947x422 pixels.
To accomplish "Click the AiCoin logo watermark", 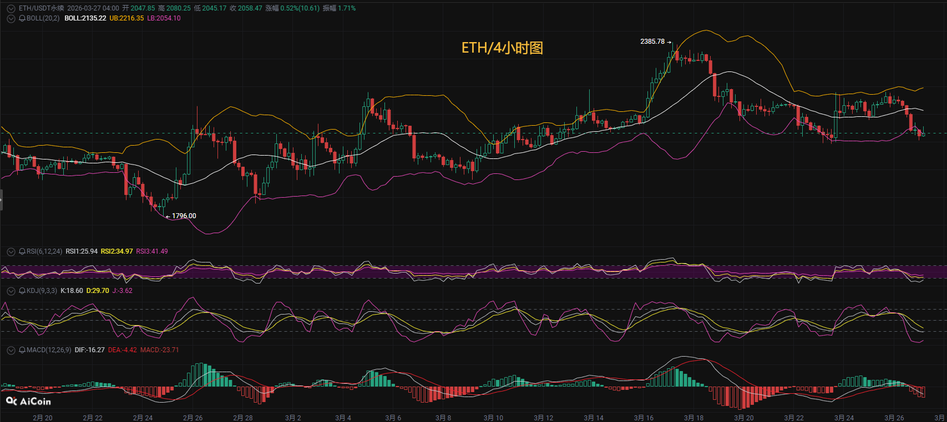I will (28, 402).
